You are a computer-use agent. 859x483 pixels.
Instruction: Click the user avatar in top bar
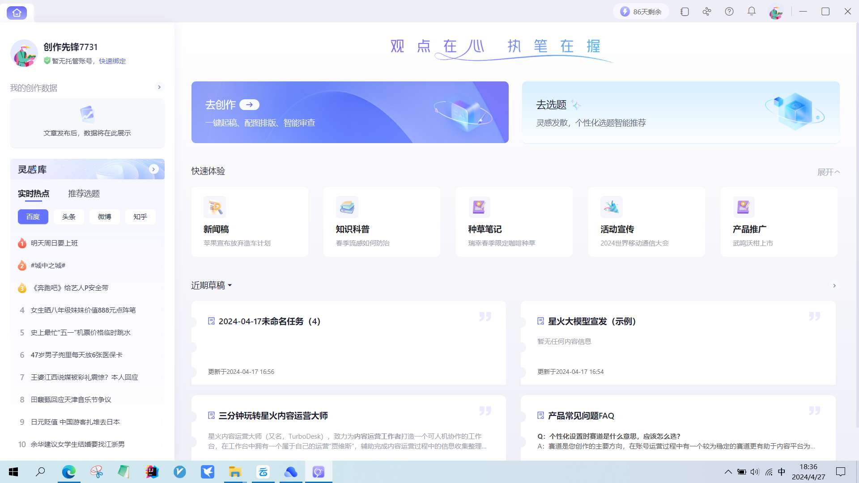(x=776, y=13)
